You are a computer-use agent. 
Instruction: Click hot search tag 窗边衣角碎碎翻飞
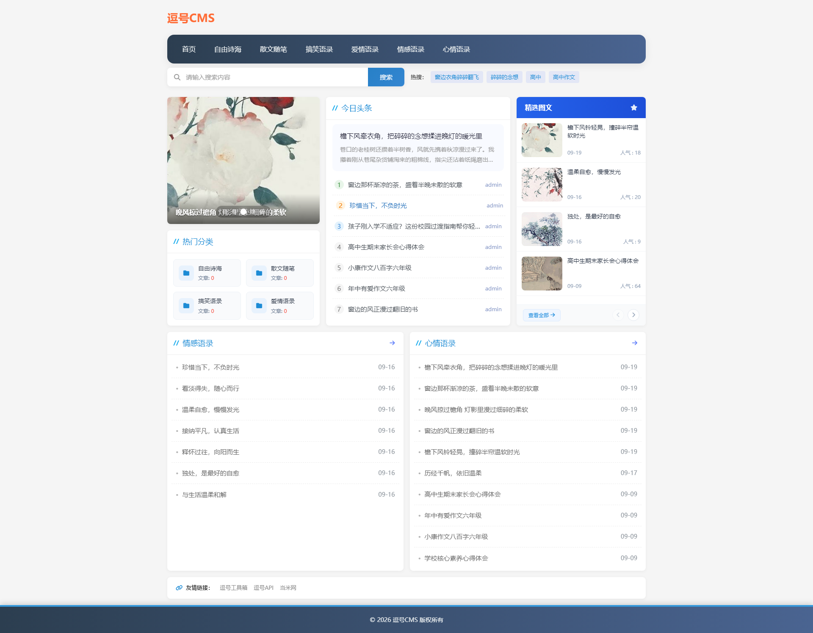click(457, 77)
